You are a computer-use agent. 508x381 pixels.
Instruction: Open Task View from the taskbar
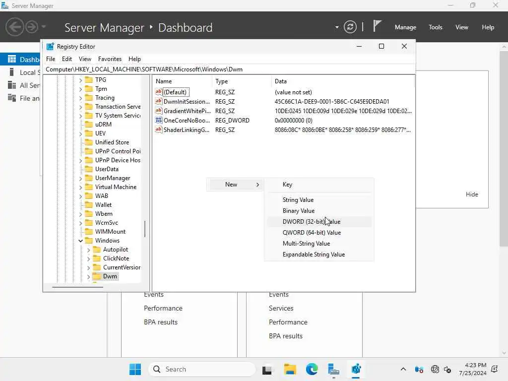(x=267, y=369)
